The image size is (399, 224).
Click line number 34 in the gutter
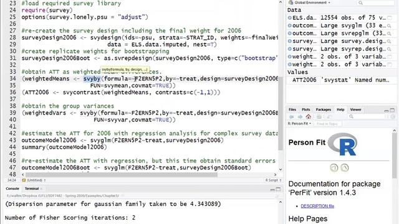click(12, 79)
